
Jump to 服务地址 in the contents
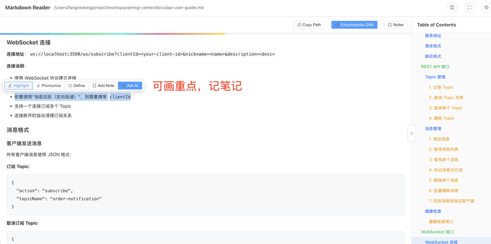tap(433, 36)
